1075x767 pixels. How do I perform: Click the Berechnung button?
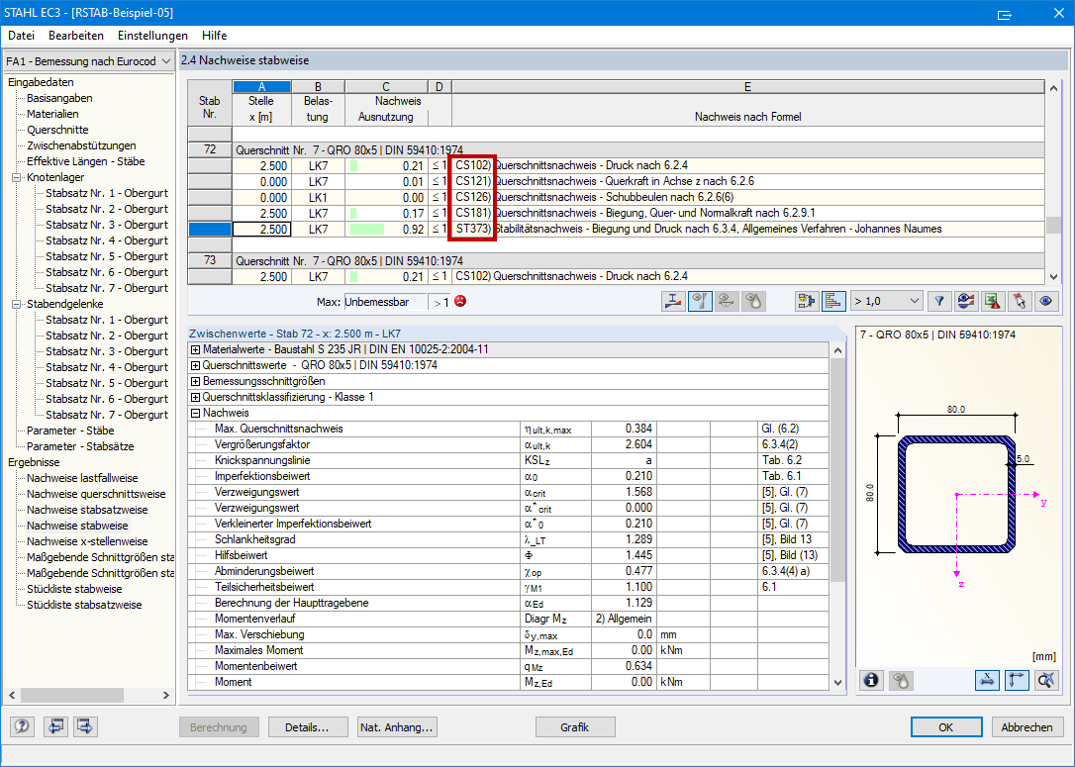click(219, 727)
